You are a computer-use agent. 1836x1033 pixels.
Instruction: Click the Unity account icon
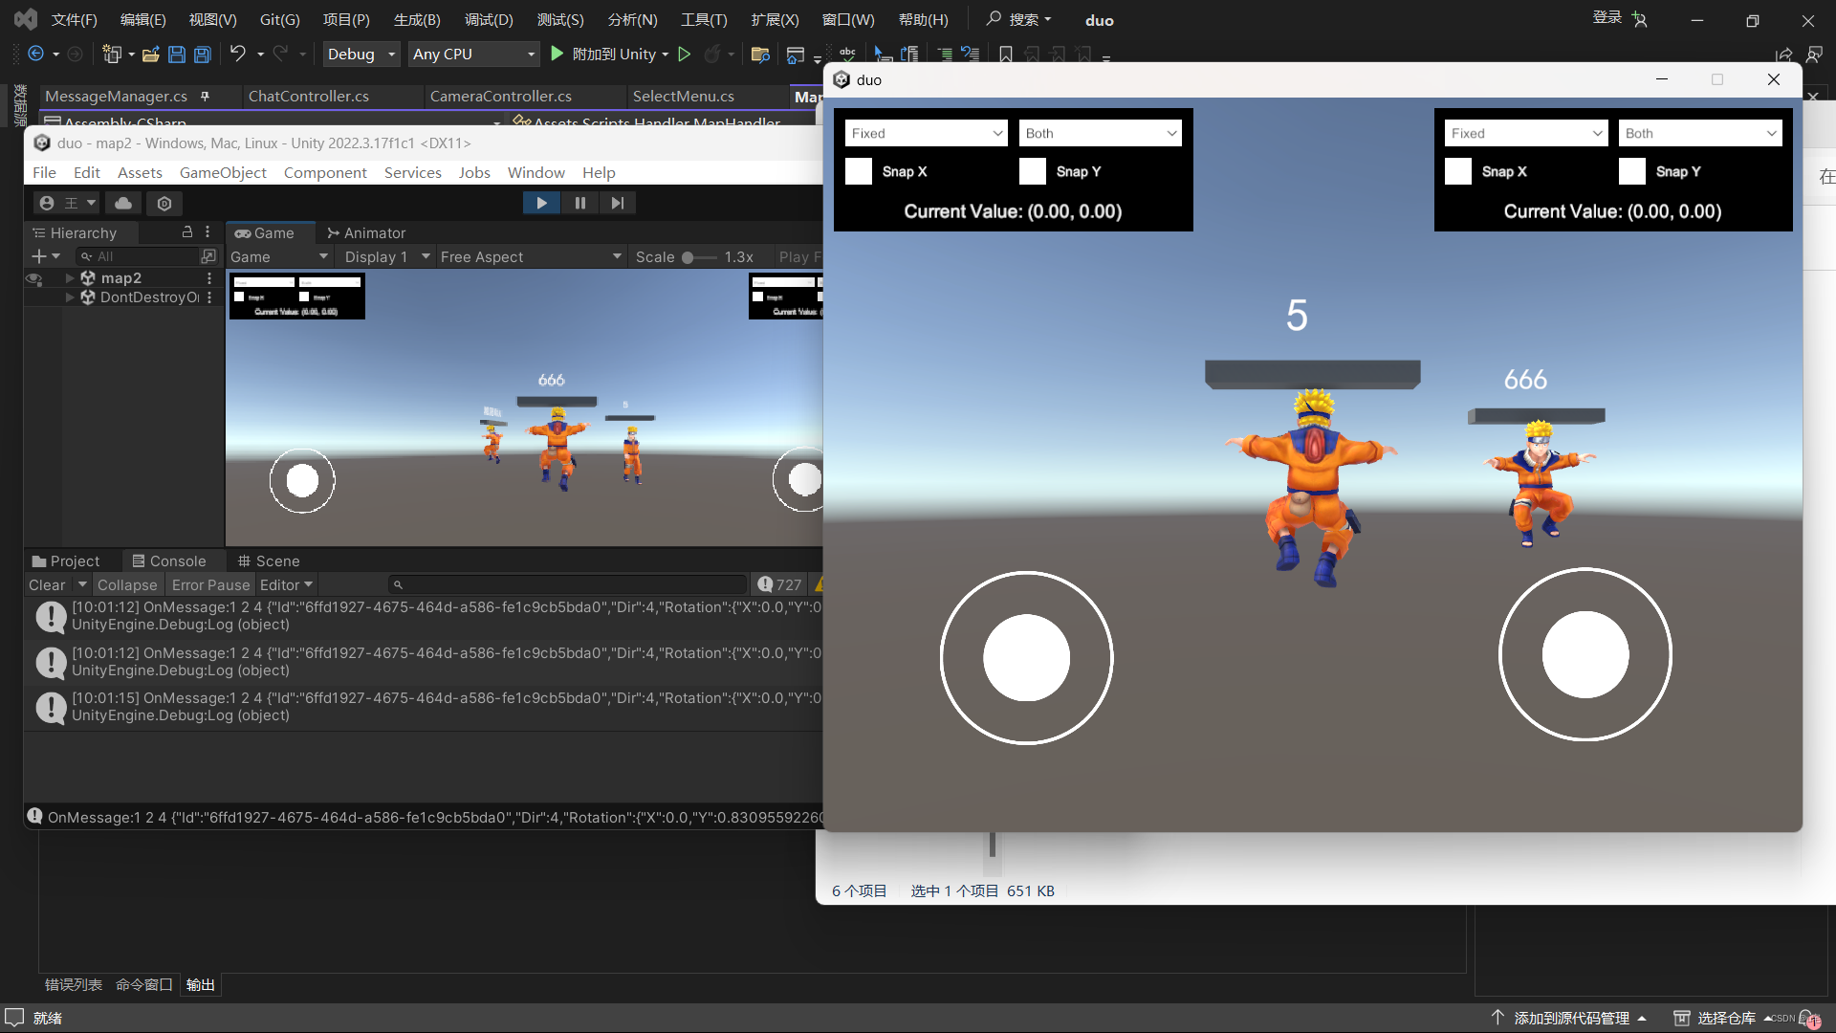coord(47,203)
